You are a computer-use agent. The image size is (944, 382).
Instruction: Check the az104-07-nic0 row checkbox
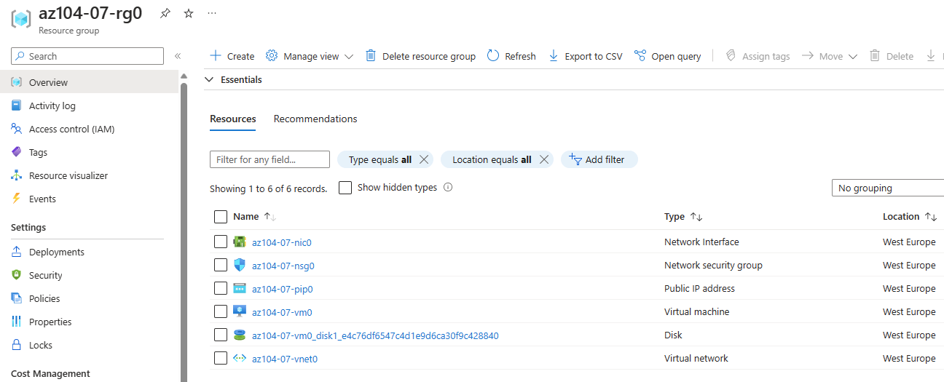click(x=221, y=242)
